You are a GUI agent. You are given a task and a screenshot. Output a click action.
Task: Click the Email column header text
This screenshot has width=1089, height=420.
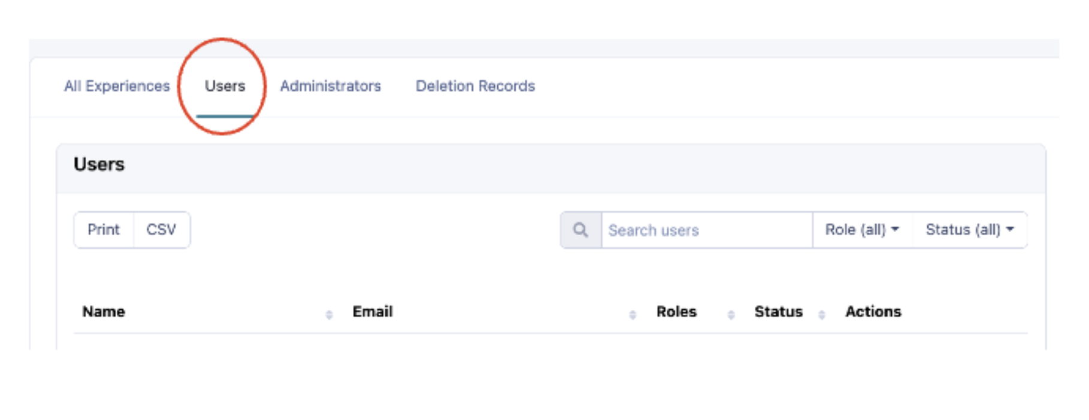373,312
